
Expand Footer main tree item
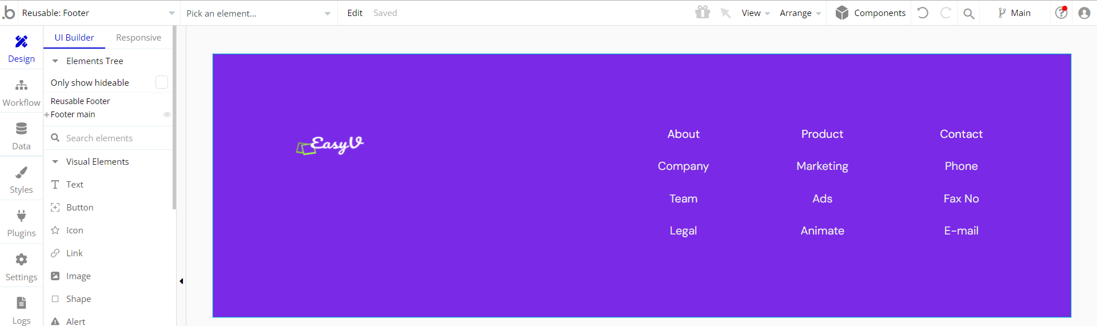(x=47, y=114)
